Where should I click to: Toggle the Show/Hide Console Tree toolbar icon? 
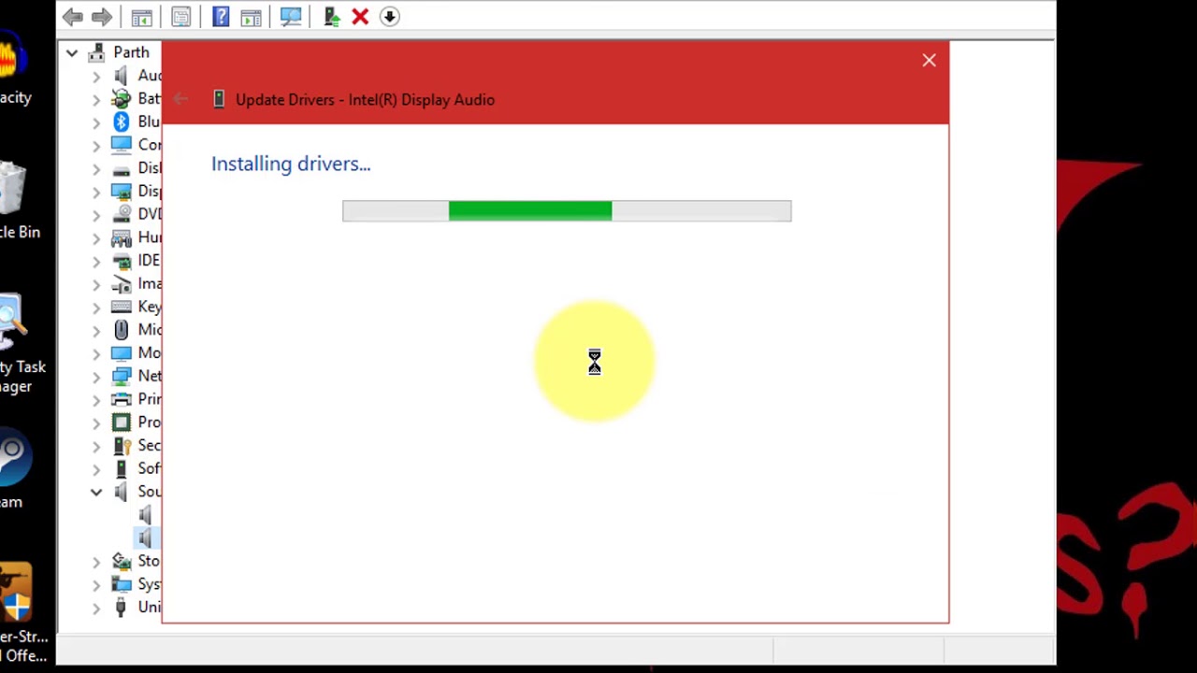141,17
